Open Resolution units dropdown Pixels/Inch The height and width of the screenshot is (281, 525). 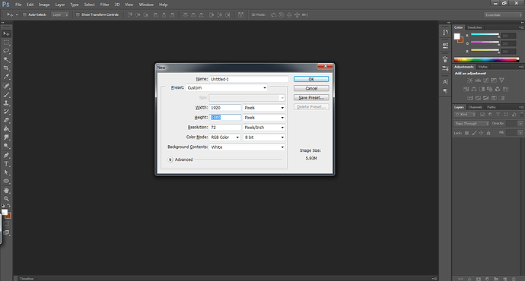click(x=264, y=128)
